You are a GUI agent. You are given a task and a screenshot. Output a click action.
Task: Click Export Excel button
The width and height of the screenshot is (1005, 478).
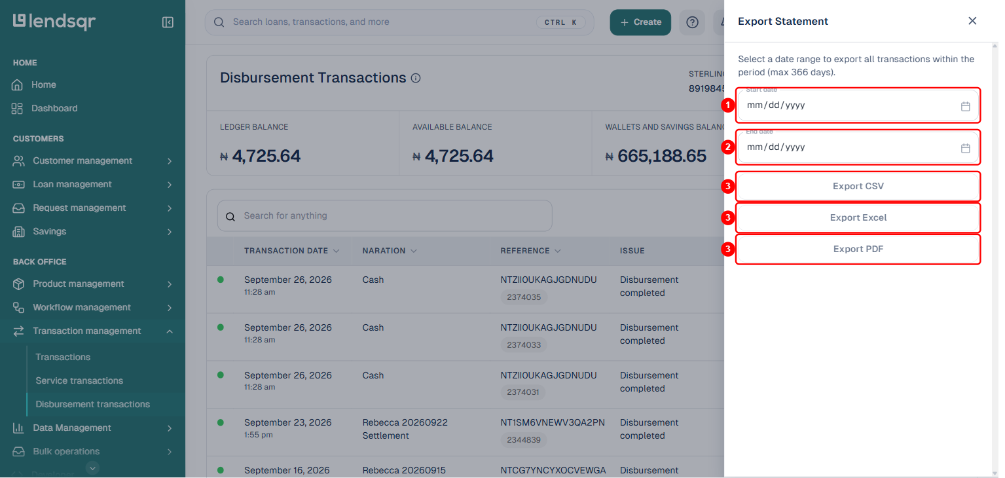coord(858,218)
